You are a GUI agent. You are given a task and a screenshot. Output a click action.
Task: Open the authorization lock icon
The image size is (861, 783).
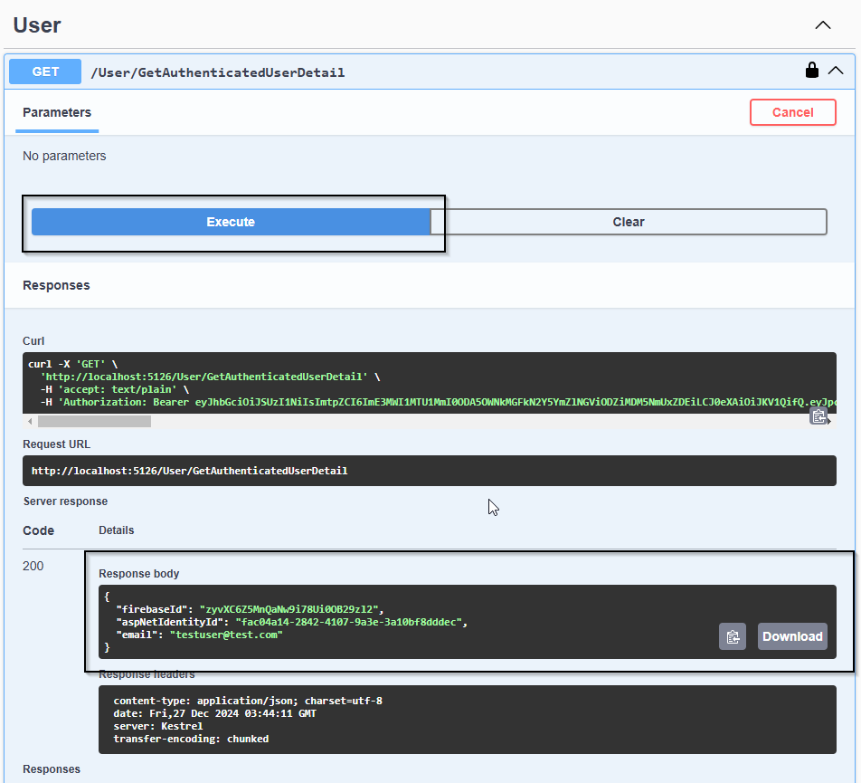click(811, 70)
